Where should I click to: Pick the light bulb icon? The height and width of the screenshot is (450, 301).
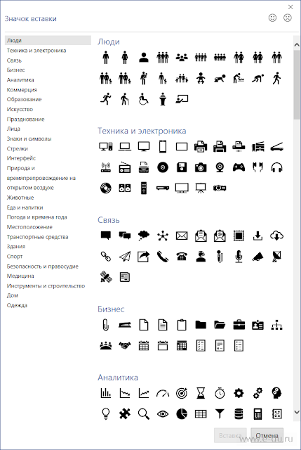[105, 414]
